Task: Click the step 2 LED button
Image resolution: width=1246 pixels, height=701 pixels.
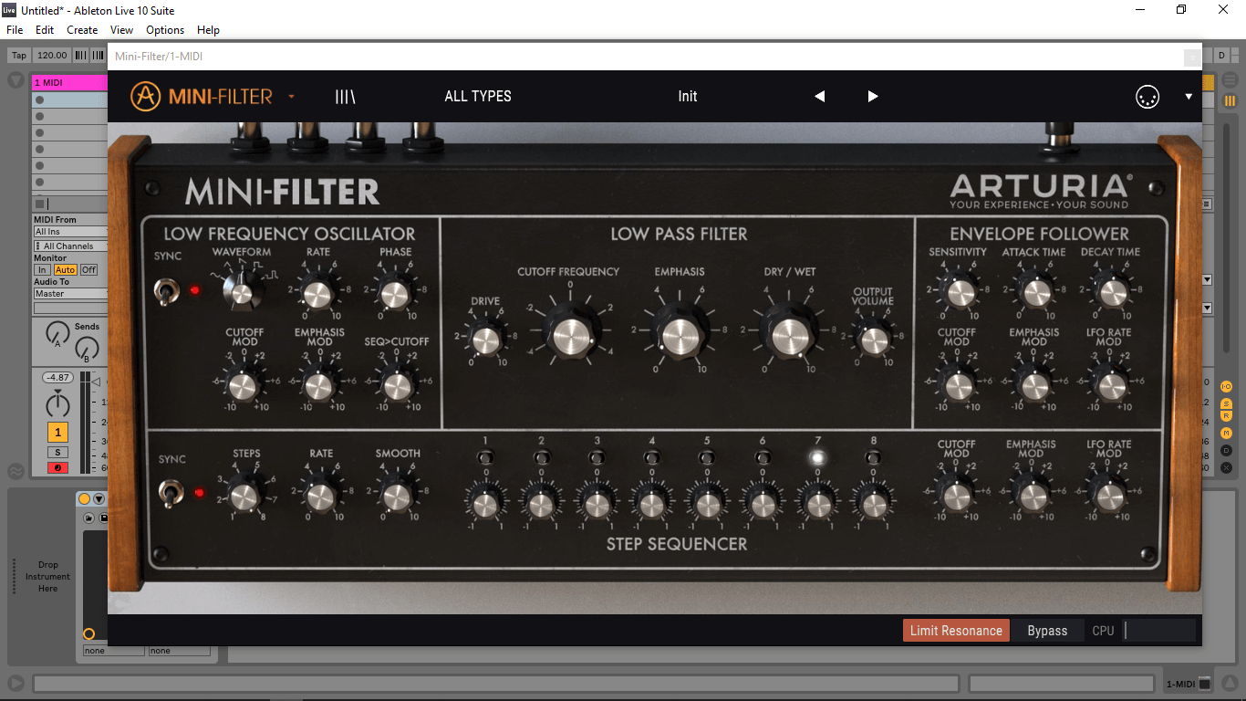Action: click(x=542, y=457)
